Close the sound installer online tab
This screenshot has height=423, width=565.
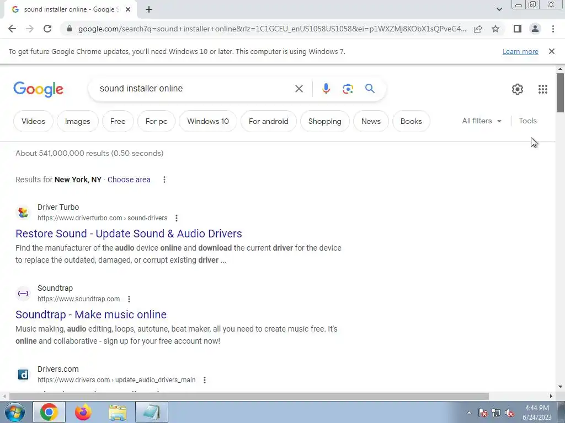pyautogui.click(x=127, y=9)
